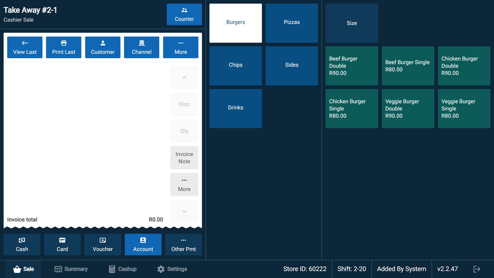Click Cashier Sale subtitle
This screenshot has height=278, width=494.
pos(19,20)
